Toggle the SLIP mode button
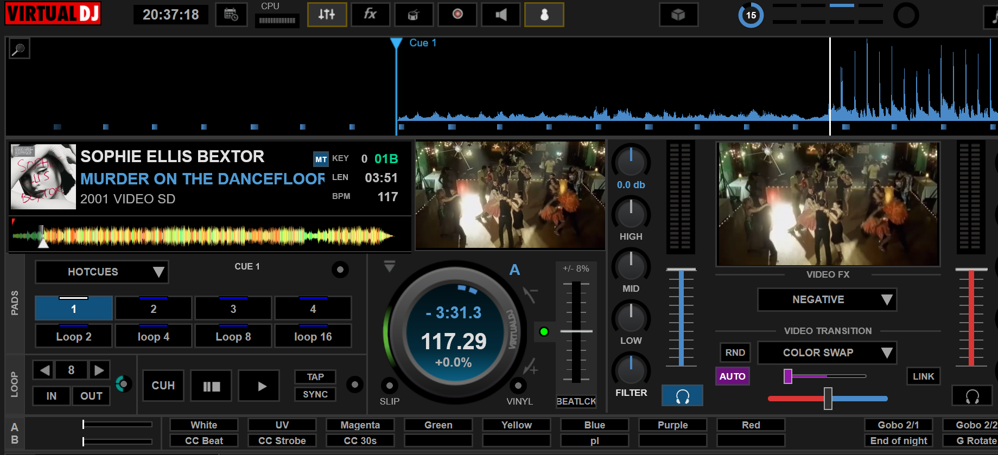The width and height of the screenshot is (998, 455). pyautogui.click(x=389, y=386)
